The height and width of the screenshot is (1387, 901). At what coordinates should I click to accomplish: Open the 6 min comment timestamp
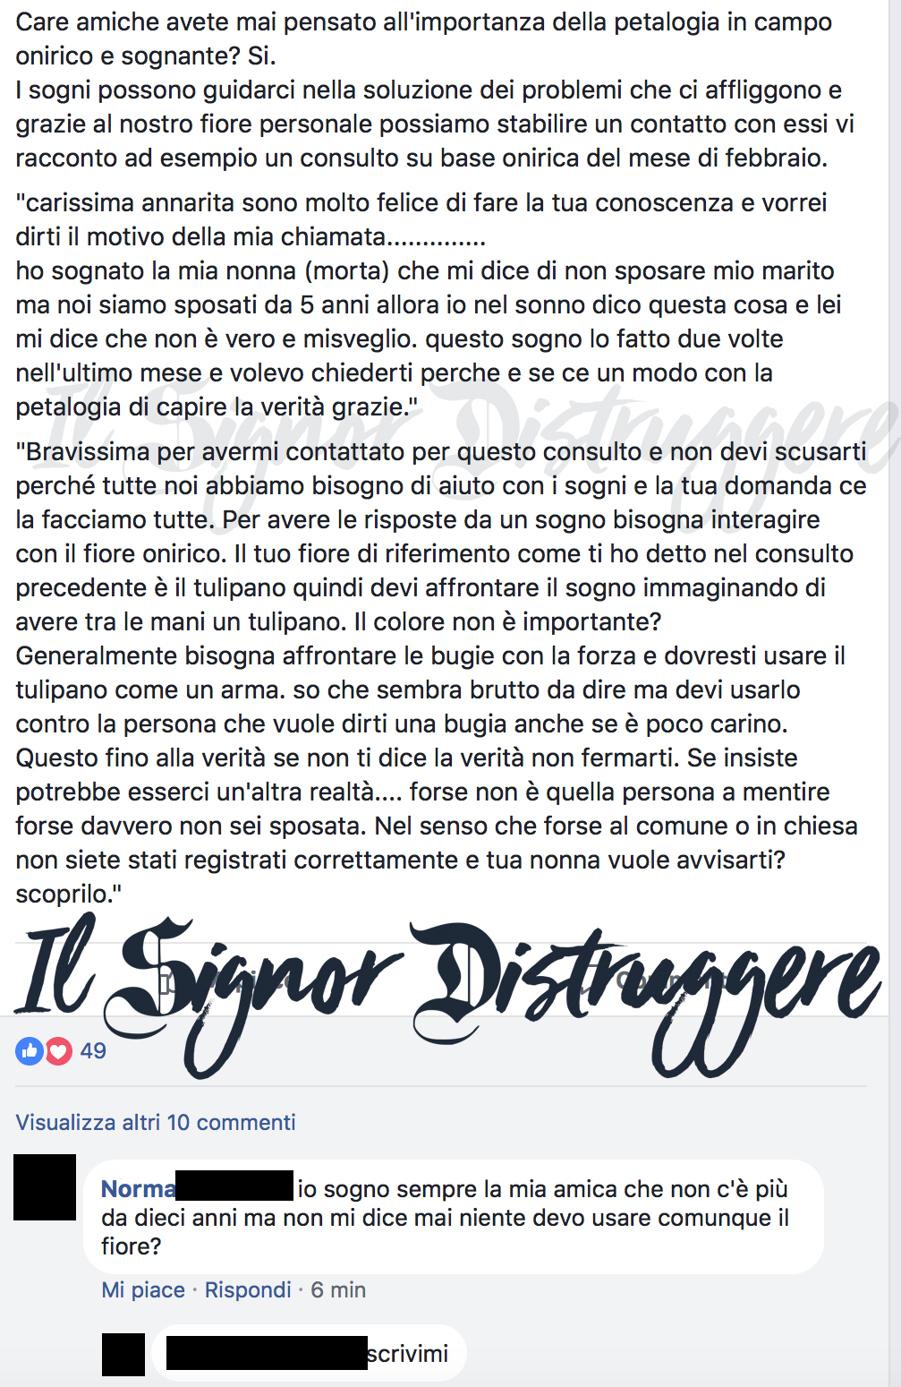click(338, 1289)
